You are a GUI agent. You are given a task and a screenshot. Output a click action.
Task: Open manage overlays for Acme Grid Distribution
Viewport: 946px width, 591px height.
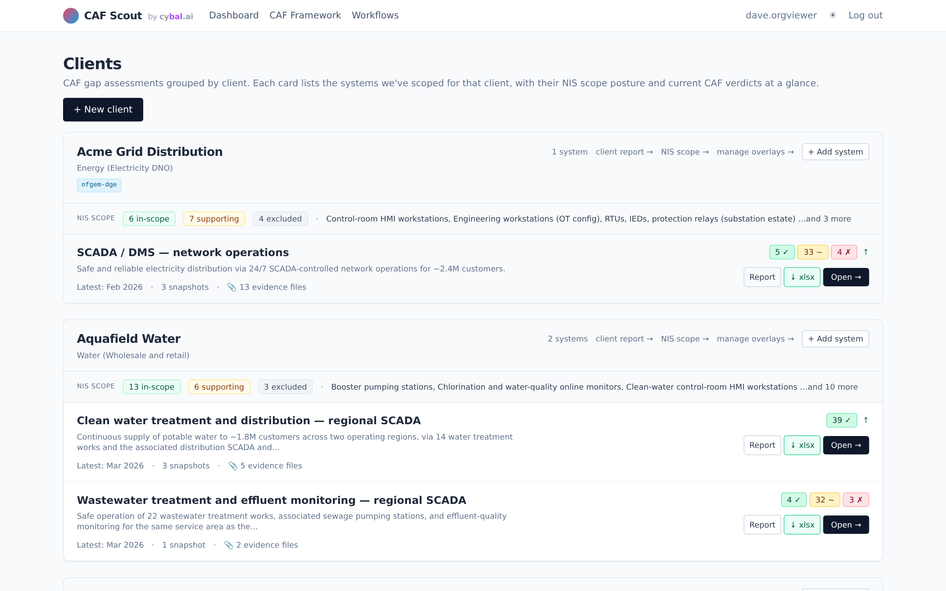755,152
